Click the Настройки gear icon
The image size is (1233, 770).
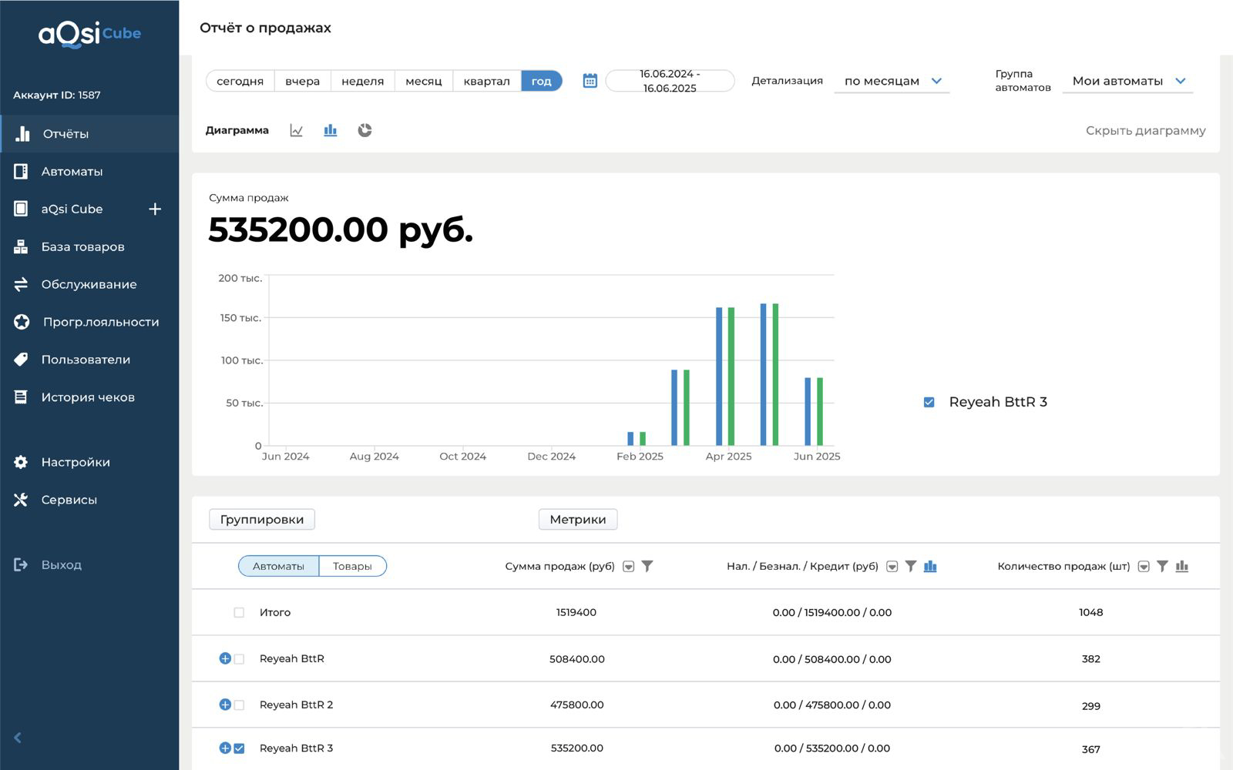[x=21, y=462]
